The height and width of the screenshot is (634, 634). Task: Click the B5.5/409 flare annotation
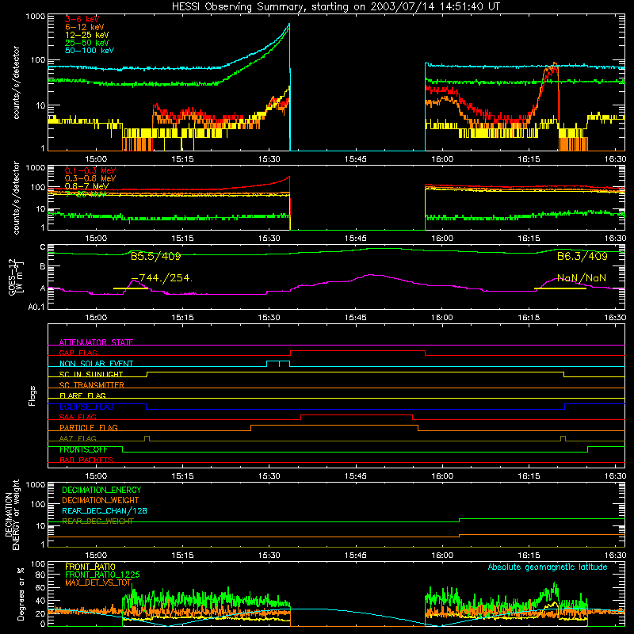pyautogui.click(x=155, y=256)
